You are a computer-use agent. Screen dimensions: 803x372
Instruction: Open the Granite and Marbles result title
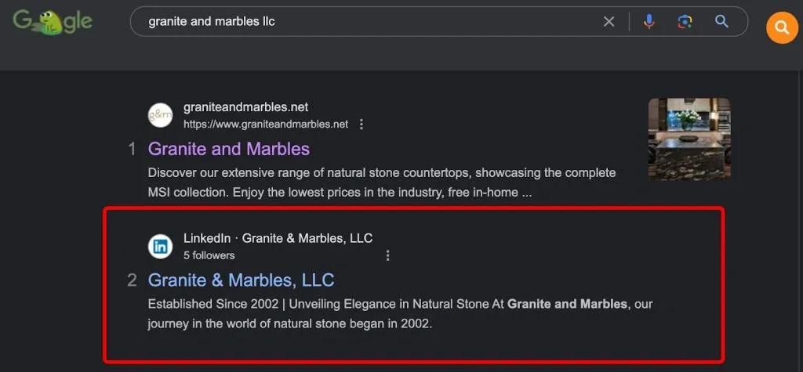pyautogui.click(x=229, y=149)
